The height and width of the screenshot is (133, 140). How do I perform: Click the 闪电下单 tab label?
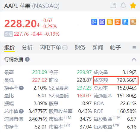[50, 48]
